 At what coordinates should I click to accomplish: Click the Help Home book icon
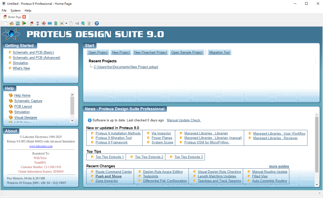pyautogui.click(x=11, y=95)
